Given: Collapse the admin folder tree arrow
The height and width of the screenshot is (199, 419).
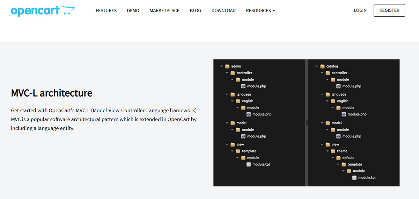Looking at the screenshot, I should [221, 66].
